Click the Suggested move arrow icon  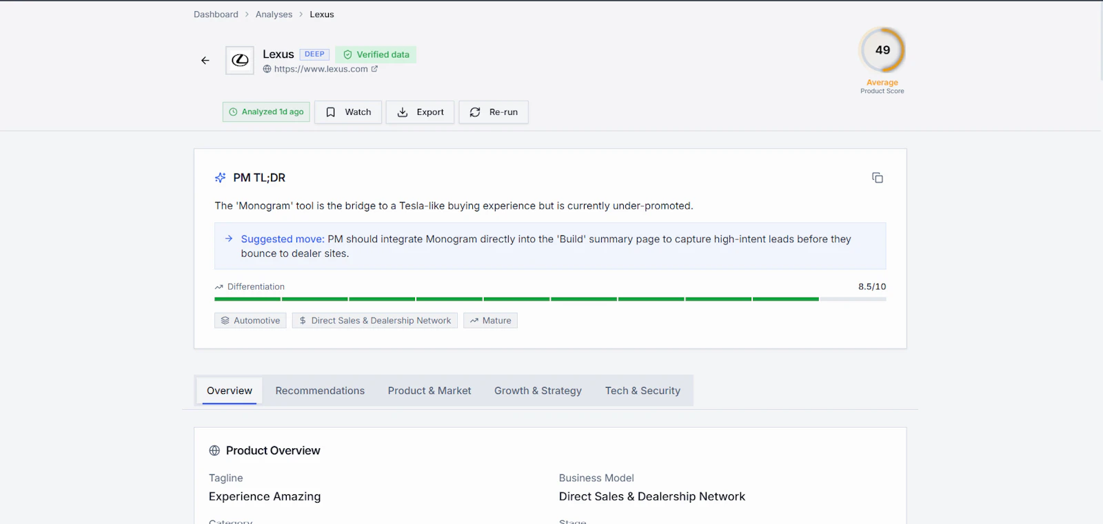pyautogui.click(x=229, y=239)
